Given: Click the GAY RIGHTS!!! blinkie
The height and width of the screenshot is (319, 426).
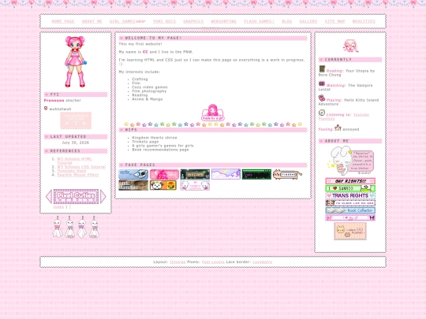Looking at the screenshot, I should [x=350, y=181].
